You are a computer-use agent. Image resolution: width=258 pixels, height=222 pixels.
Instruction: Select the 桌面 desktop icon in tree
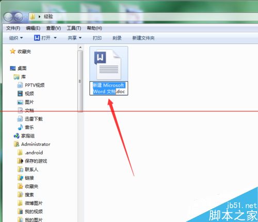pos(13,68)
